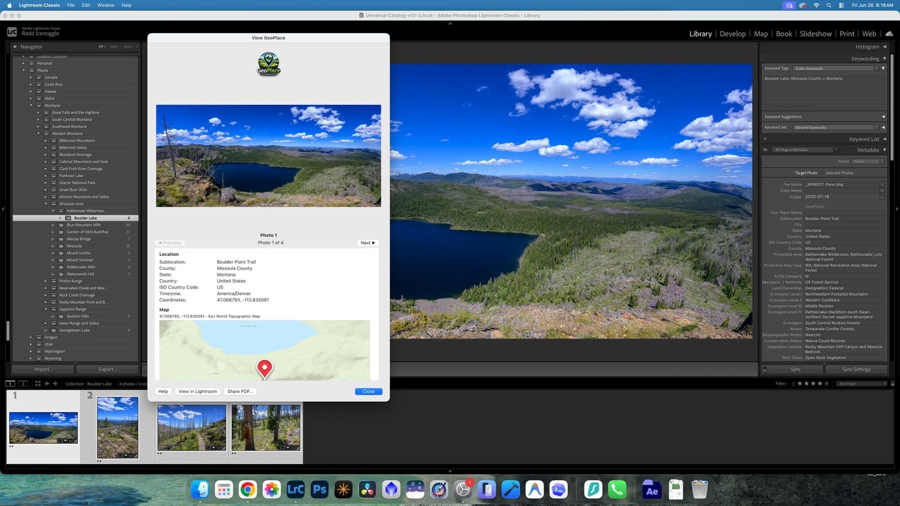This screenshot has height=506, width=900.
Task: Go back using filmstrip left arrow icon
Action: pos(47,384)
